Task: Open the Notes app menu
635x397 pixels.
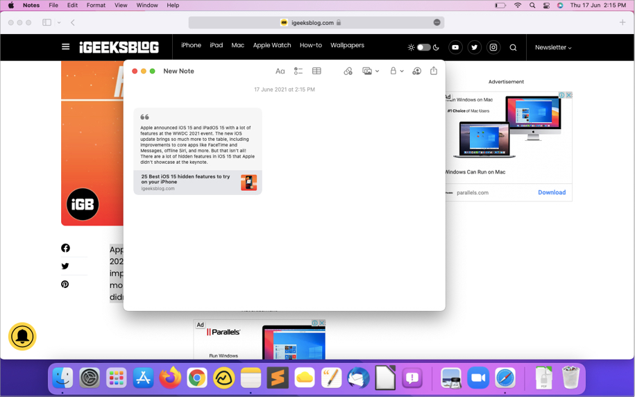Action: pos(31,6)
